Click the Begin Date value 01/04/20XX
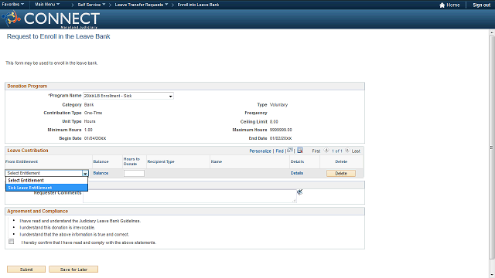 (95, 138)
